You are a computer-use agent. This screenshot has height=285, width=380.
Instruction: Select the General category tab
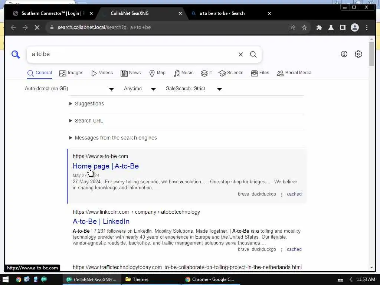pos(39,73)
